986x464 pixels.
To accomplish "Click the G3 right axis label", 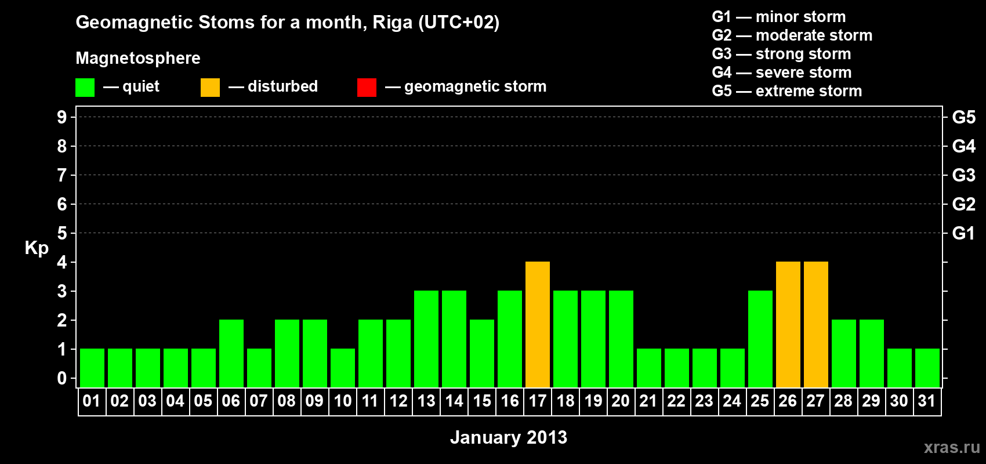I will (x=964, y=175).
